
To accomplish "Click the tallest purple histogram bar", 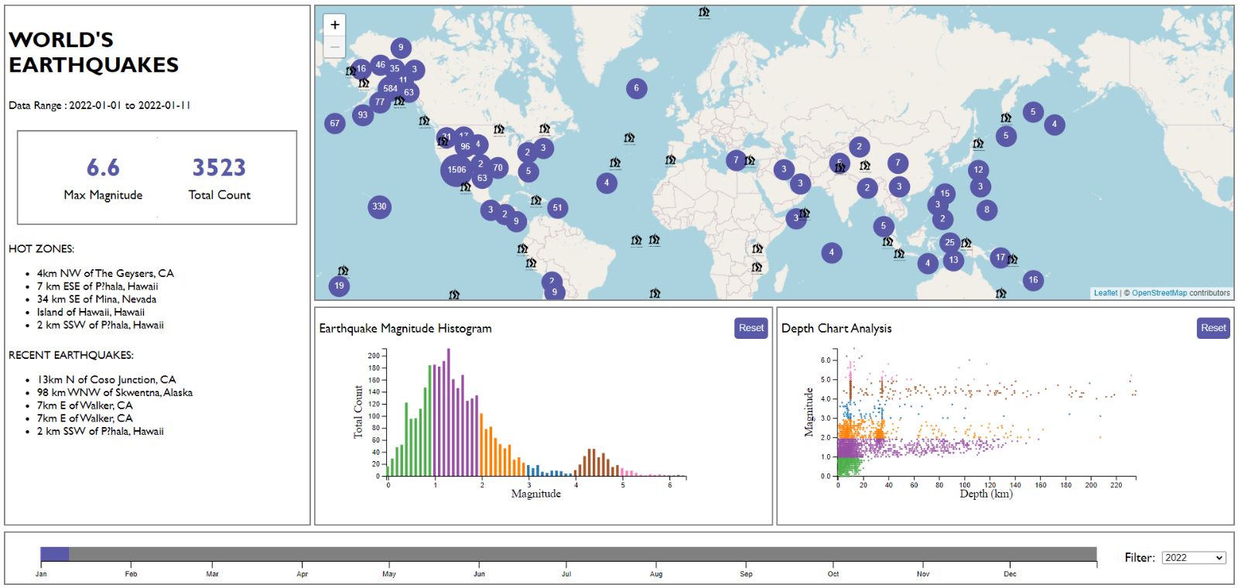I will point(448,412).
